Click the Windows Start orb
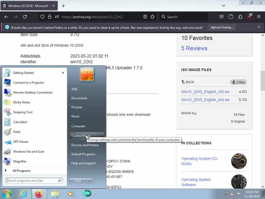Screen dimensions: 265x199 coord(7,194)
